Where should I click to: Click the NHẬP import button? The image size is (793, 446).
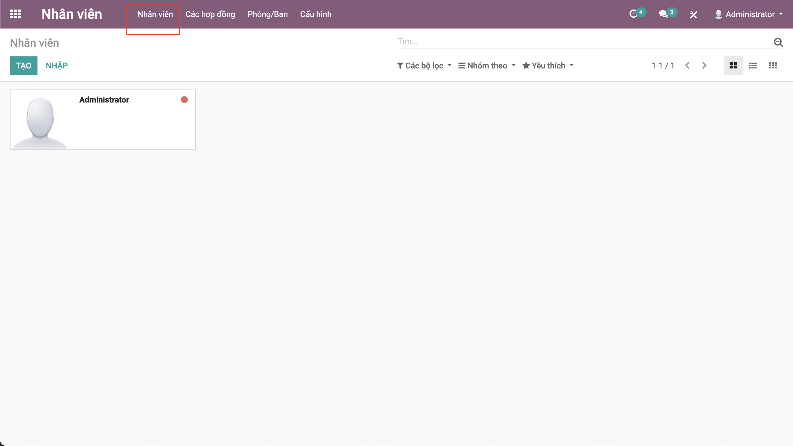pos(57,66)
